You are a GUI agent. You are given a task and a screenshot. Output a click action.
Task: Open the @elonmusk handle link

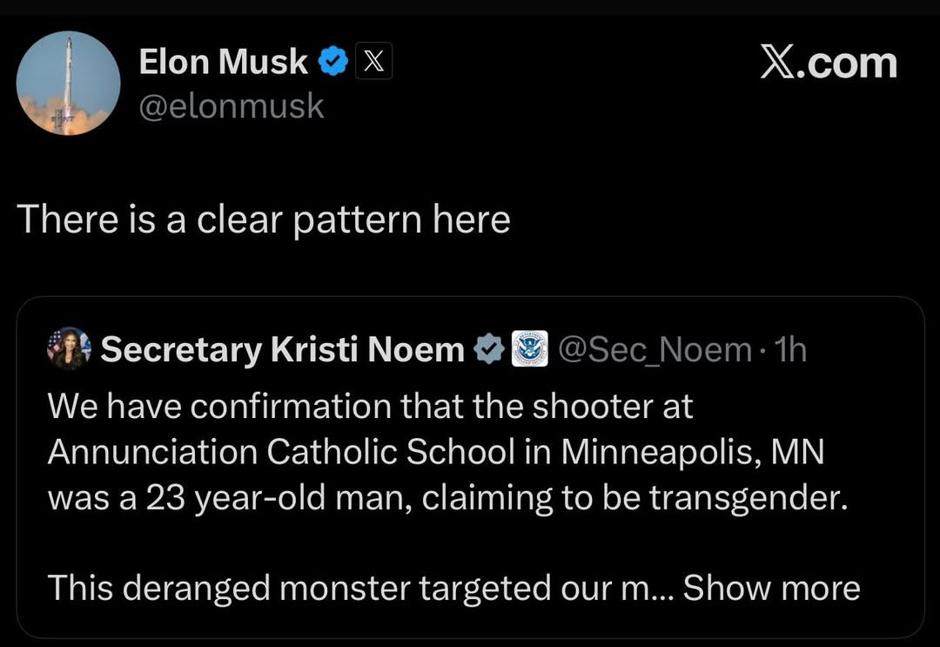pos(232,107)
